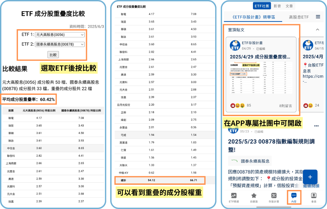Viewport: 327px width, 209px height.
Task: Click the 可成 row label
Action: click(x=123, y=135)
